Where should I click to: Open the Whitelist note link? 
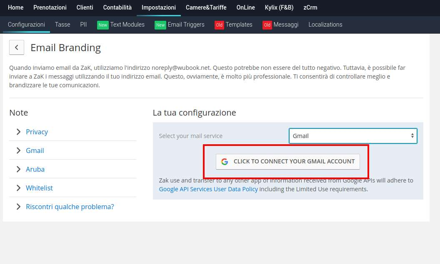pos(39,188)
